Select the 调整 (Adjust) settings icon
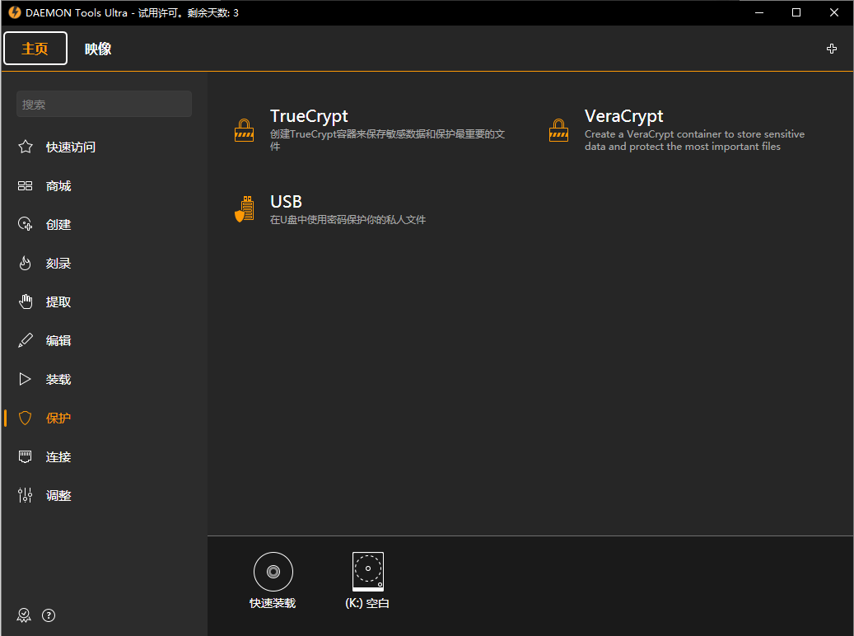 tap(25, 495)
